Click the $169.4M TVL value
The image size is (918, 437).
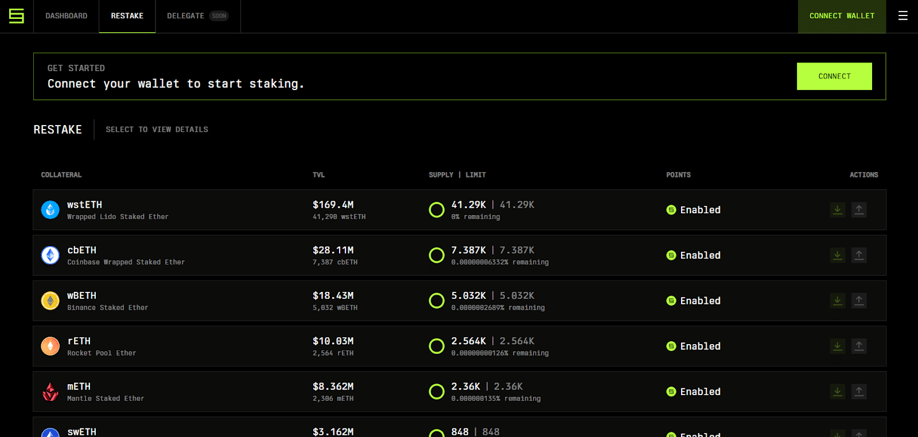[x=333, y=205]
